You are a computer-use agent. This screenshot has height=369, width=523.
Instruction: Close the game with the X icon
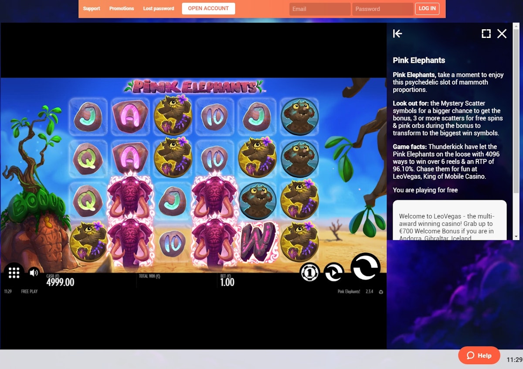(x=502, y=34)
